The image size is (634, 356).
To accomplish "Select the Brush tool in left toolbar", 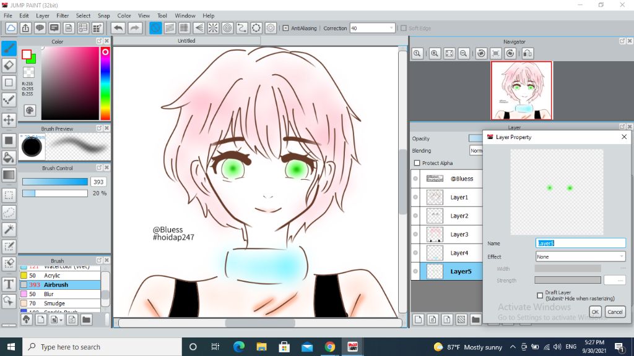I will (9, 48).
